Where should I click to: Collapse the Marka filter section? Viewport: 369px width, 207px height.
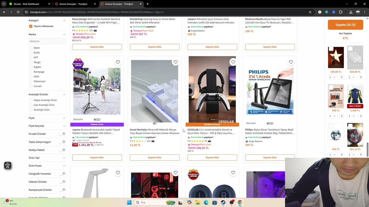[64, 34]
